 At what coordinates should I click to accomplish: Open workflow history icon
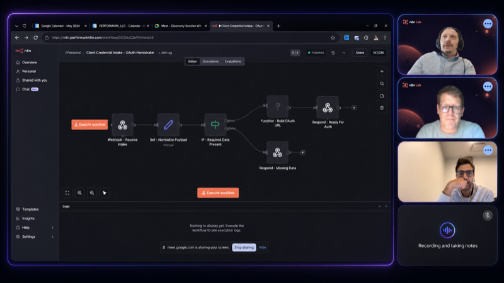pos(333,53)
